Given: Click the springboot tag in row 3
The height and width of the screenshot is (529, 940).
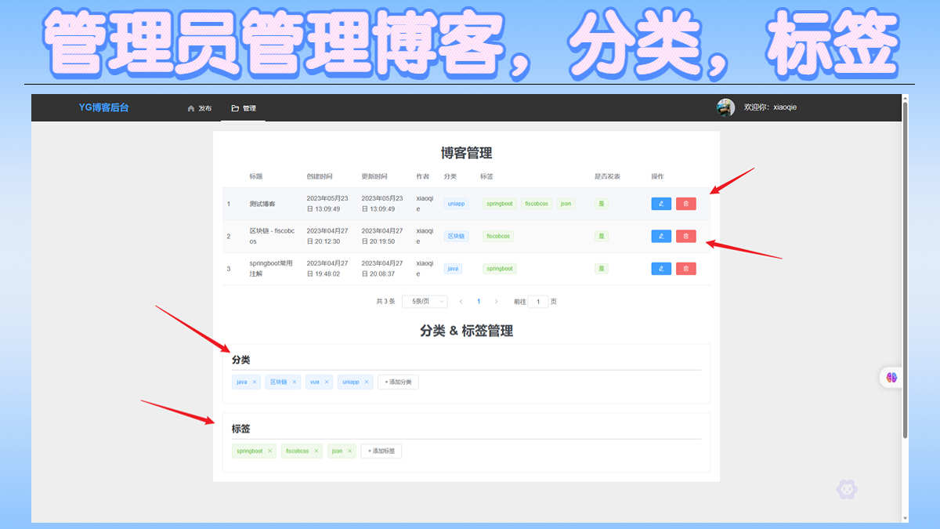Looking at the screenshot, I should click(x=500, y=268).
